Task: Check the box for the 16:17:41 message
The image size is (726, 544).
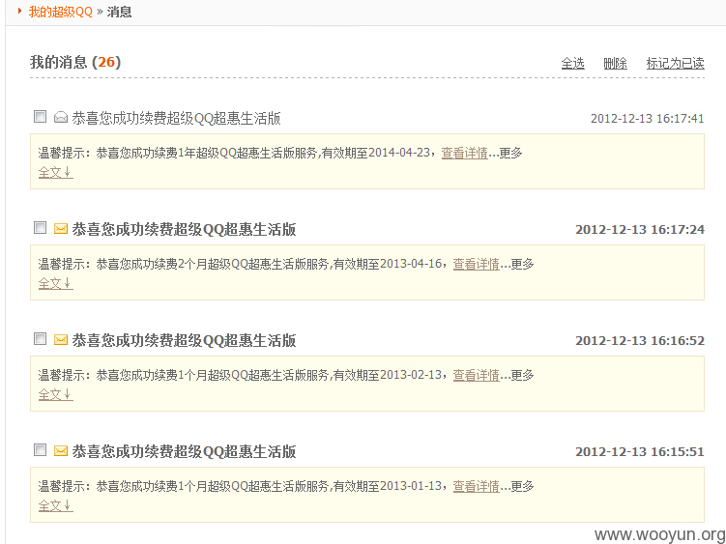Action: (41, 117)
